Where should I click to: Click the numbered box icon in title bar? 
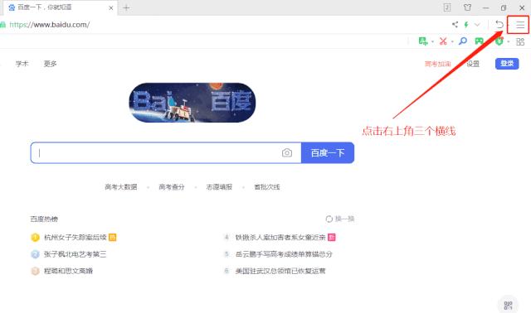pos(447,7)
